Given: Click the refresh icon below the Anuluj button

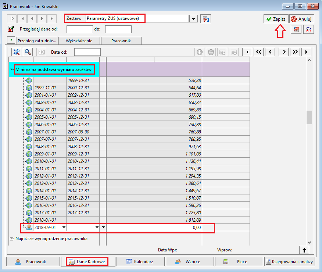Looking at the screenshot, I should pos(308,29).
